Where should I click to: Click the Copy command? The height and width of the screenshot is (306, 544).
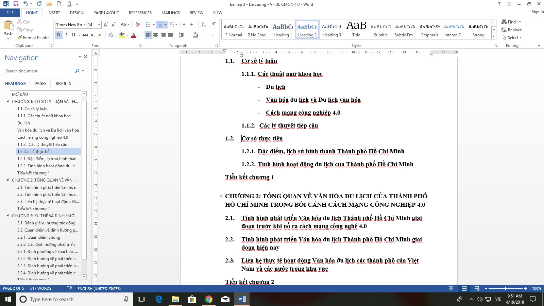click(x=25, y=30)
